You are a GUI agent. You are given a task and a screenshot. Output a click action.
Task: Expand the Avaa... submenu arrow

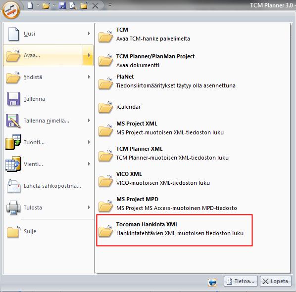point(88,55)
